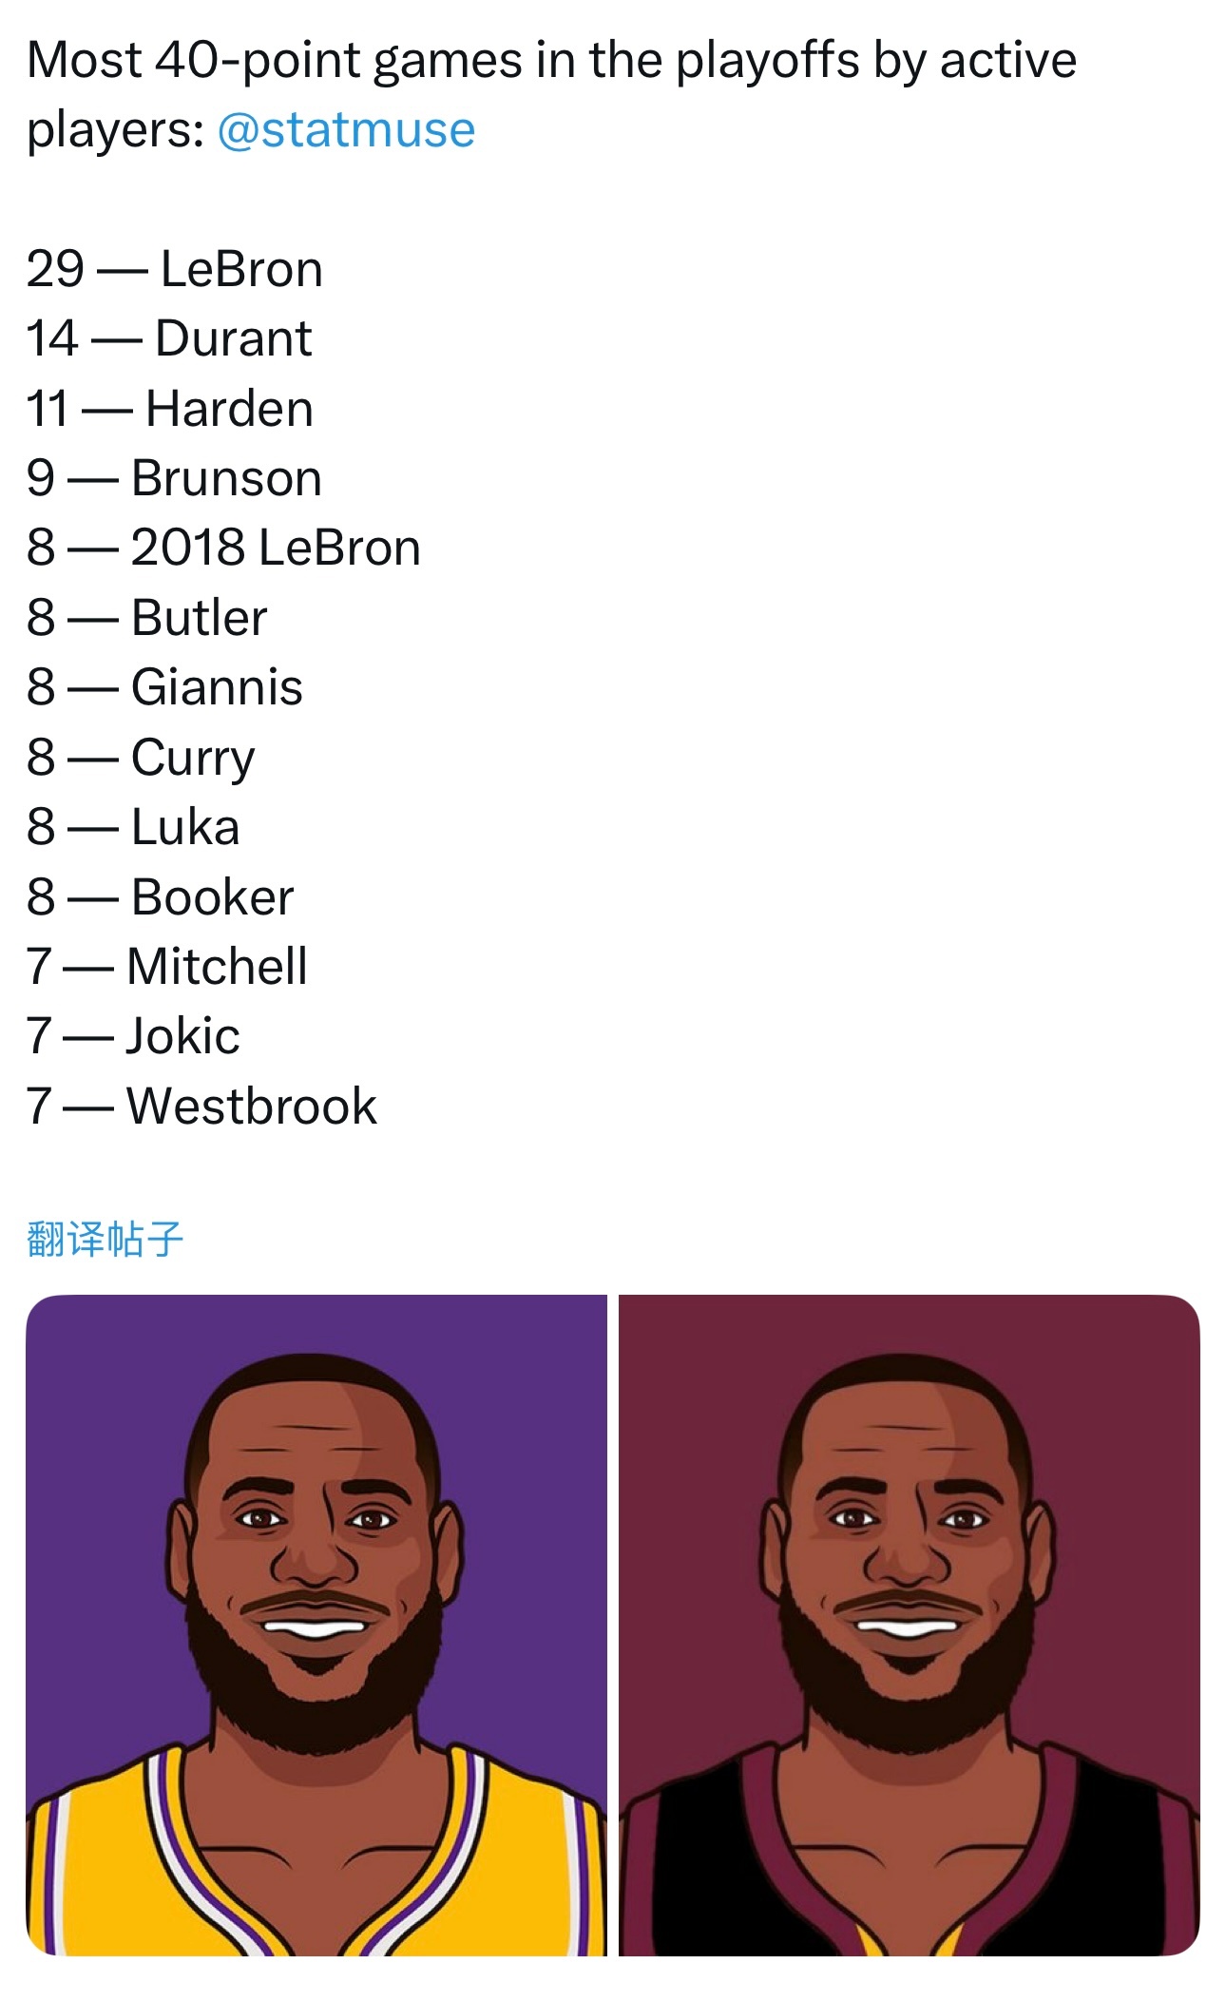Click the '8 — Giannis' line
This screenshot has height=2002, width=1226.
point(164,687)
